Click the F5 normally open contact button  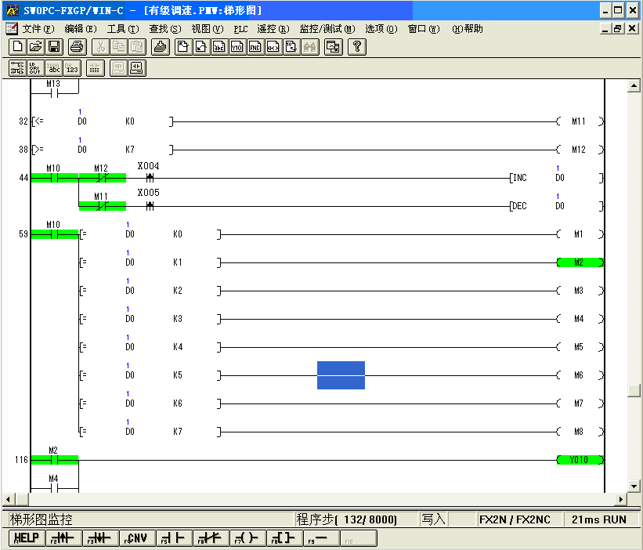174,538
